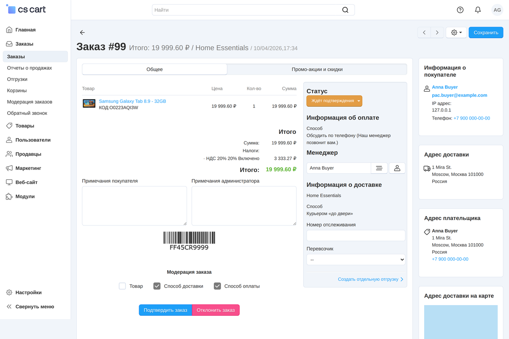Open the pac.buyer@example.com email link
Image resolution: width=509 pixels, height=339 pixels.
[x=459, y=95]
